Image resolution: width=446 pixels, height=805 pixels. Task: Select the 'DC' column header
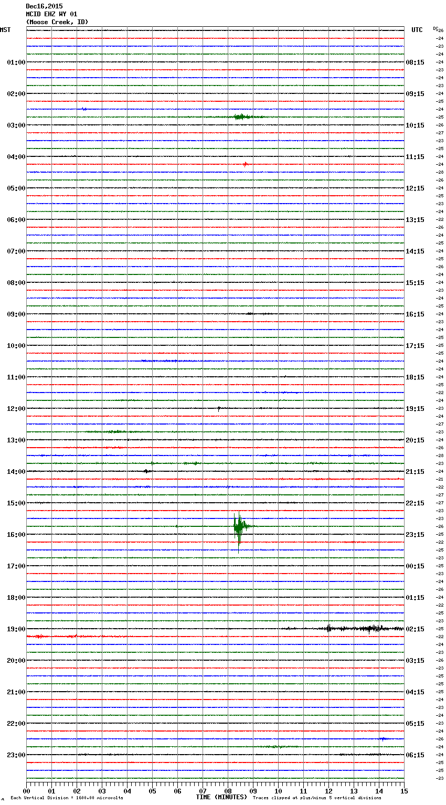(436, 28)
